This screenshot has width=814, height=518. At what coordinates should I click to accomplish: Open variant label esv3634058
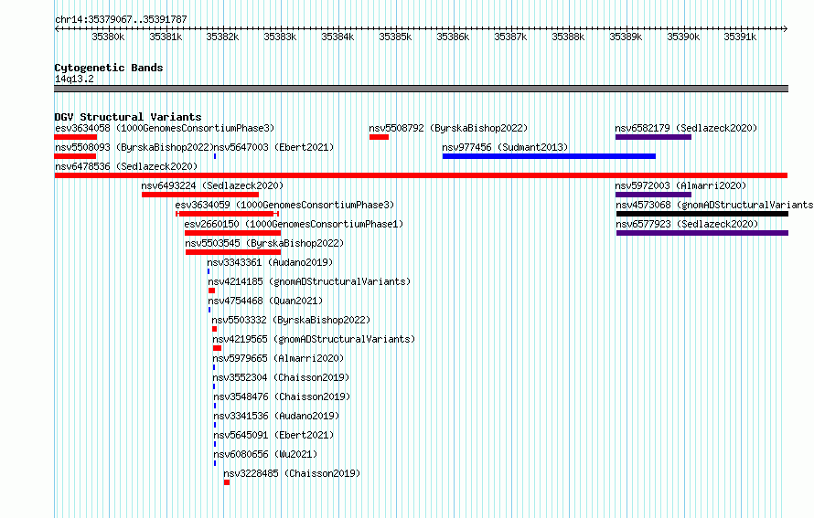[165, 128]
